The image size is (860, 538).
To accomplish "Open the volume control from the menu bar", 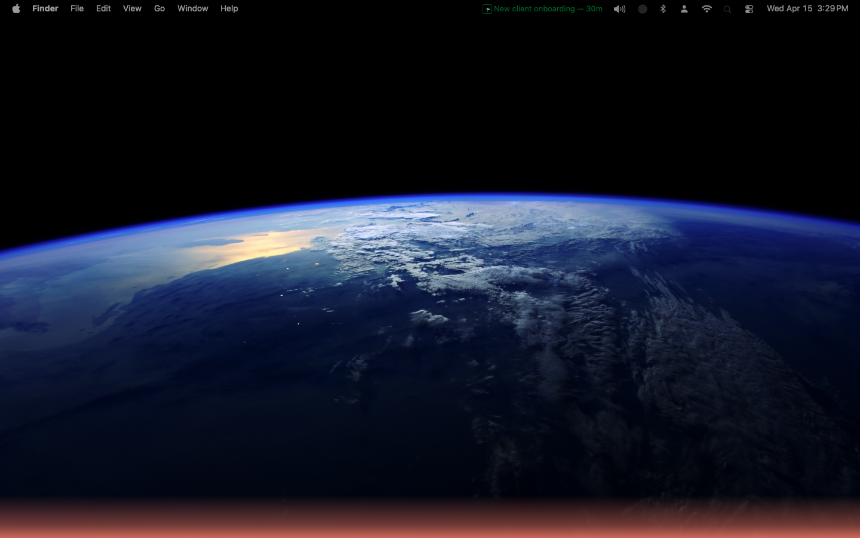I will point(619,8).
